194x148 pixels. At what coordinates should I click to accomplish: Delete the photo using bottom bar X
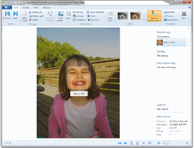click(x=144, y=143)
